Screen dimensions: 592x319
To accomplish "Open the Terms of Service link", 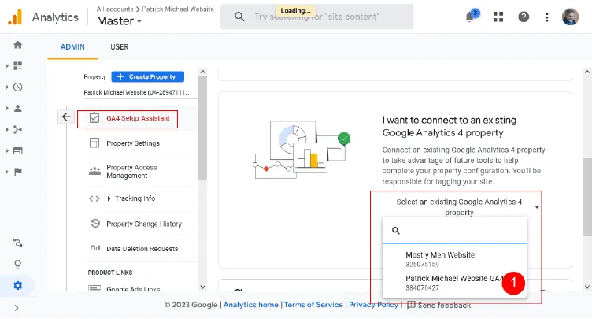I will tap(313, 305).
